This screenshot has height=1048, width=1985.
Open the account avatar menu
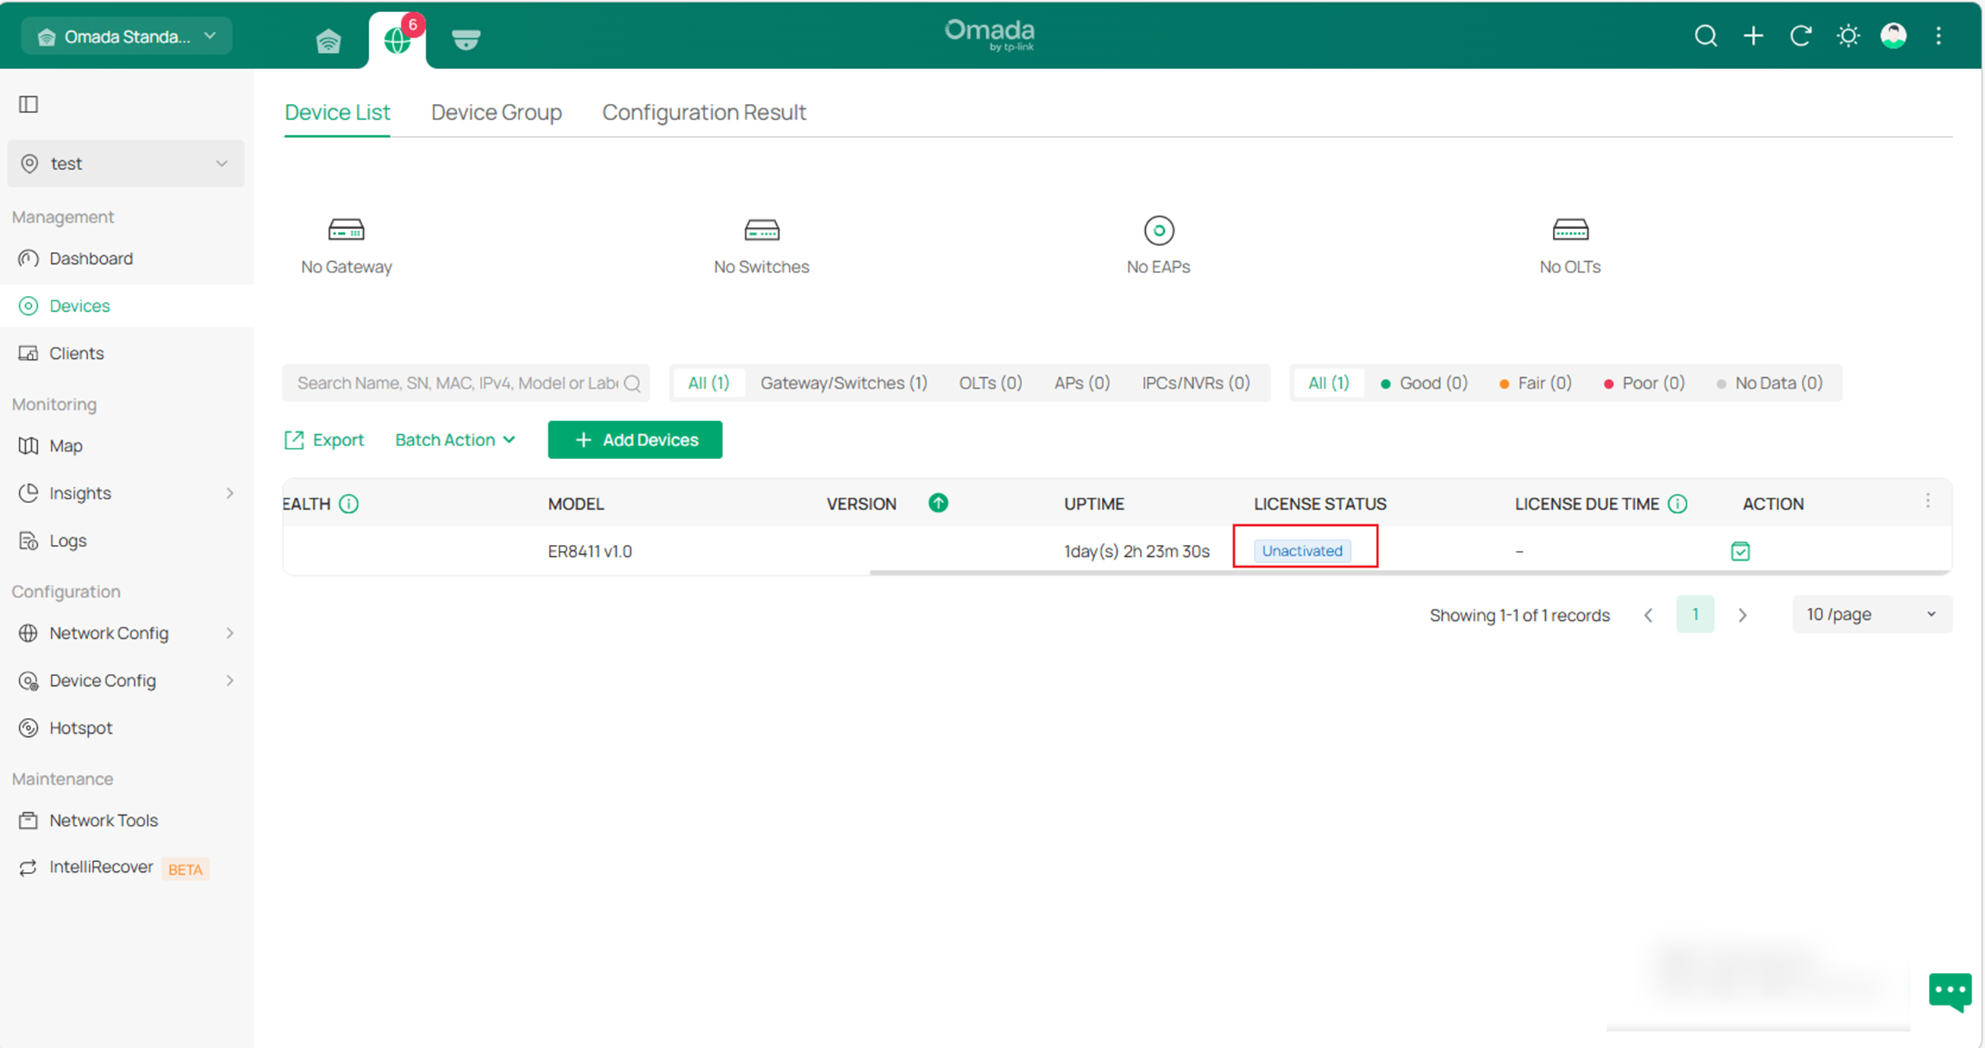coord(1892,36)
